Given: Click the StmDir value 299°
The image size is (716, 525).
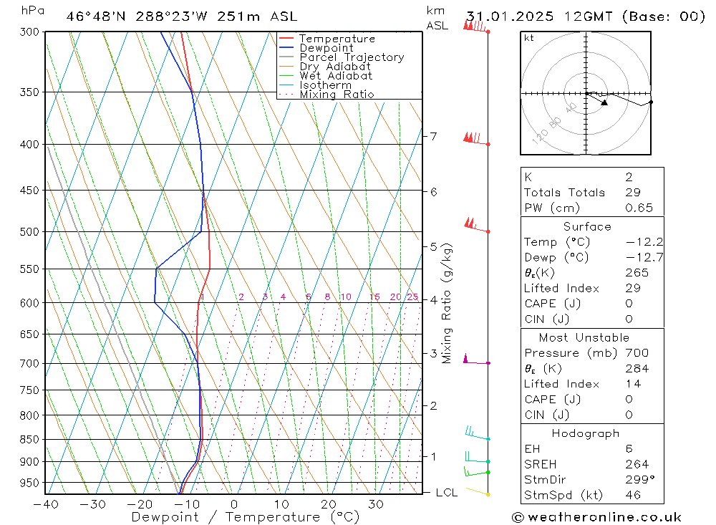Looking at the screenshot, I should pyautogui.click(x=639, y=480).
